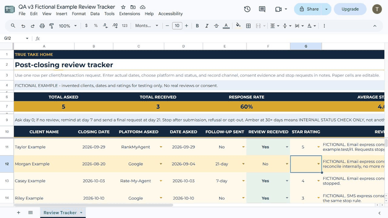Increase decimal places

(x=115, y=25)
